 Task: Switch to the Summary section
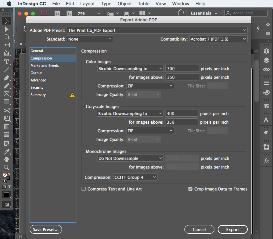coord(53,95)
